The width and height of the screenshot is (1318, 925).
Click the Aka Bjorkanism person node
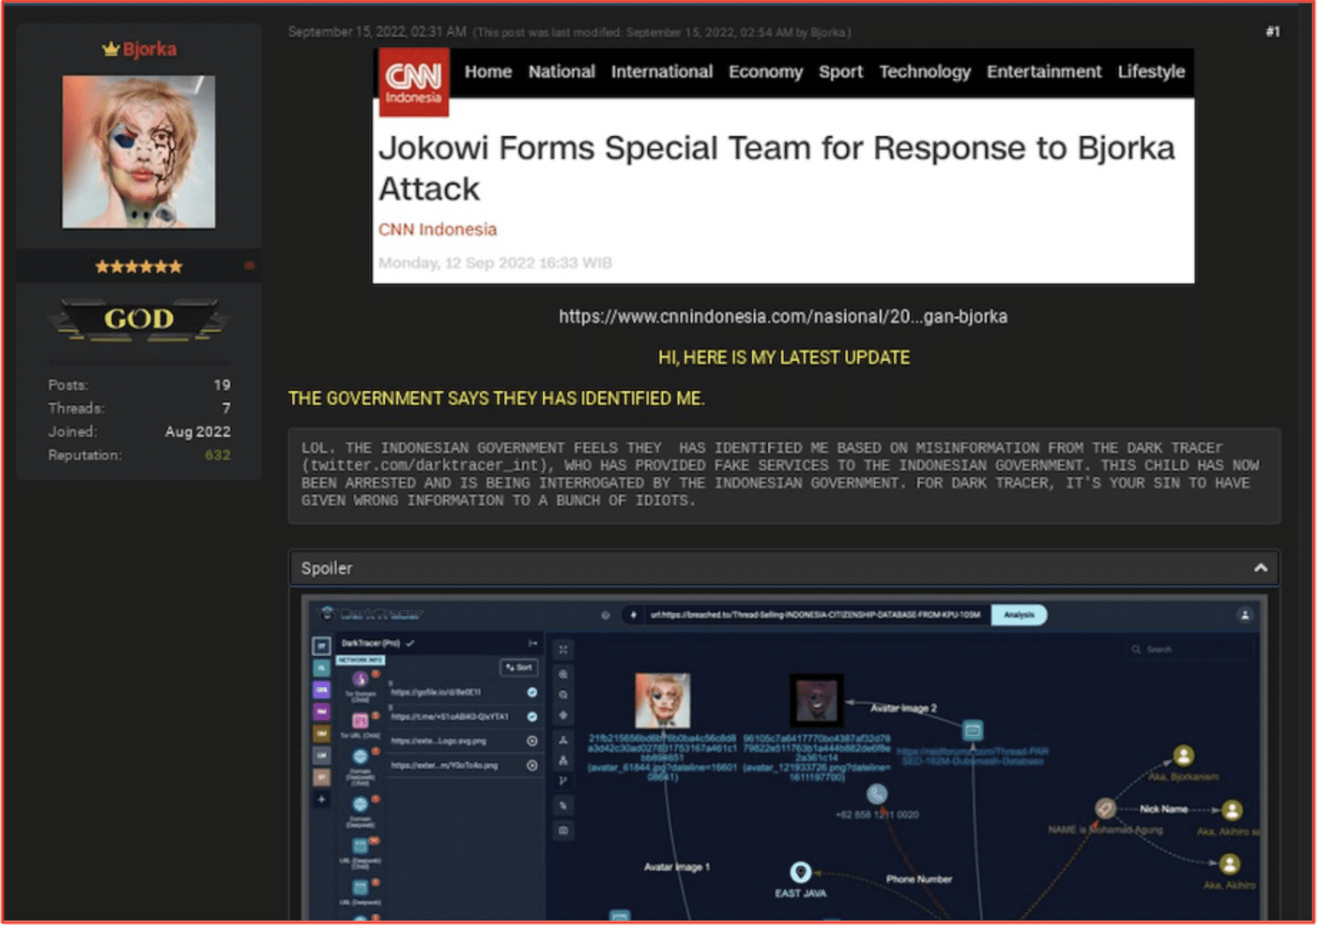point(1183,755)
